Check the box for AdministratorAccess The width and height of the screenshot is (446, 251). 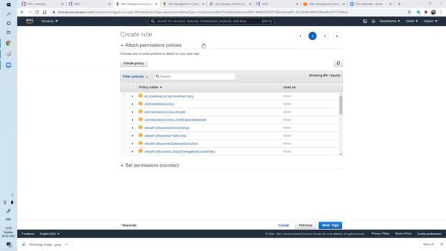pyautogui.click(x=124, y=104)
